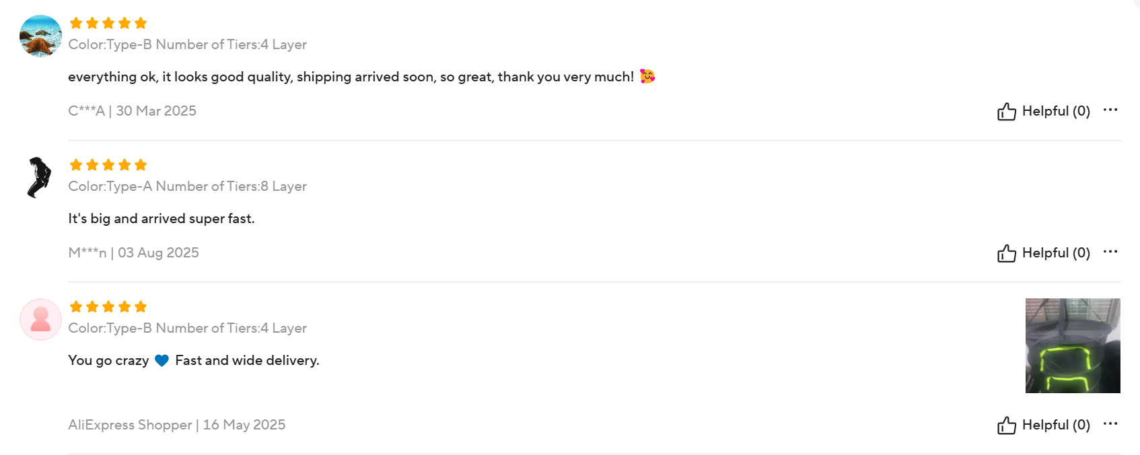The image size is (1140, 455).
Task: Click the dancer silhouette avatar of M***n
Action: pyautogui.click(x=40, y=177)
